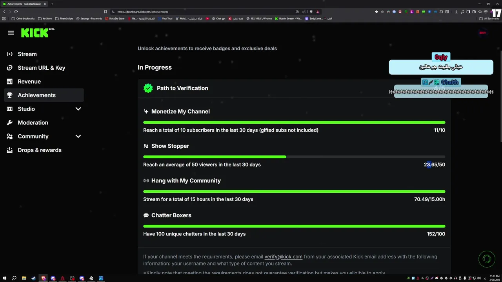Expand the Community submenu chevron
This screenshot has height=282, width=502.
click(78, 136)
